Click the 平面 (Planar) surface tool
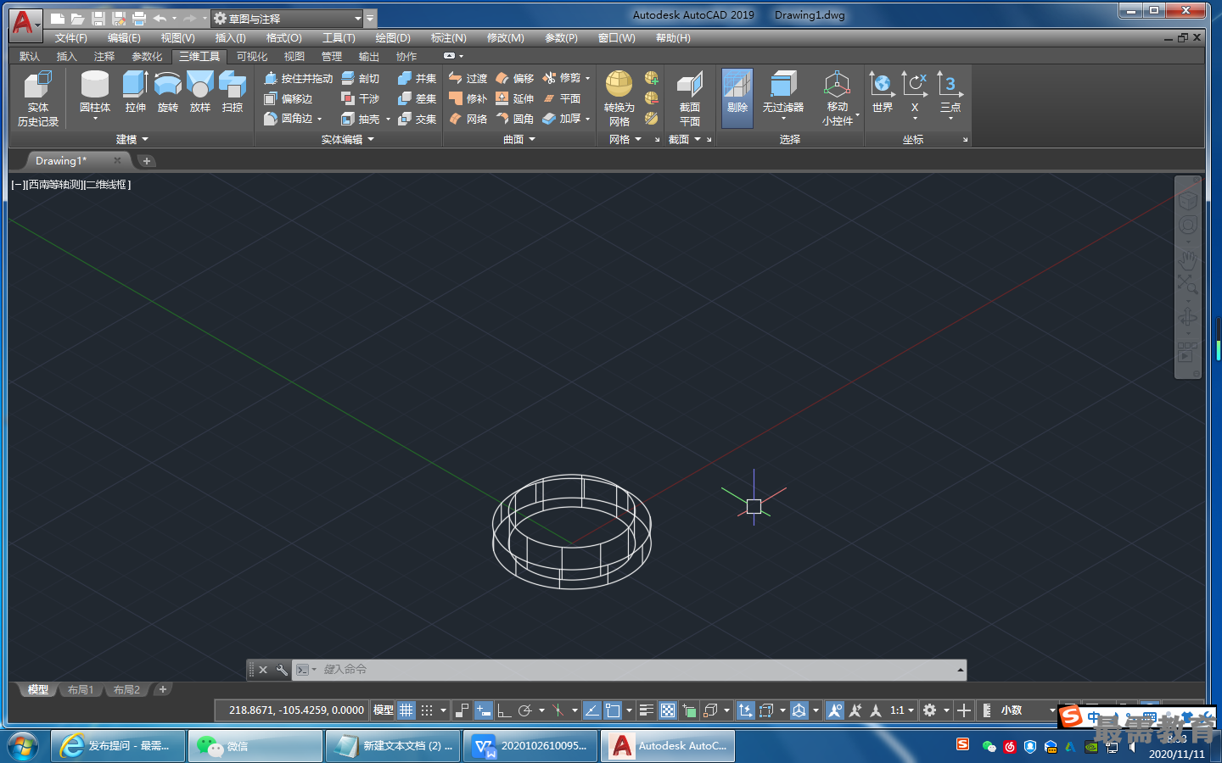1222x763 pixels. pos(562,98)
